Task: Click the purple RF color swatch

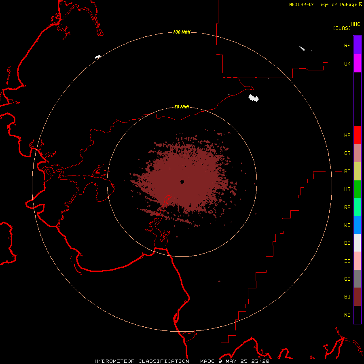Action: pos(357,45)
